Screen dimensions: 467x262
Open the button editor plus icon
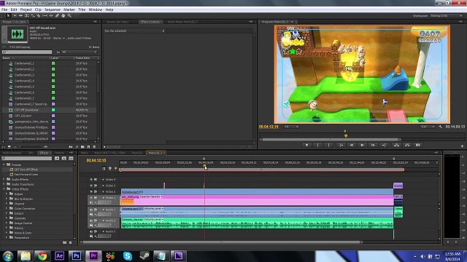(x=462, y=146)
